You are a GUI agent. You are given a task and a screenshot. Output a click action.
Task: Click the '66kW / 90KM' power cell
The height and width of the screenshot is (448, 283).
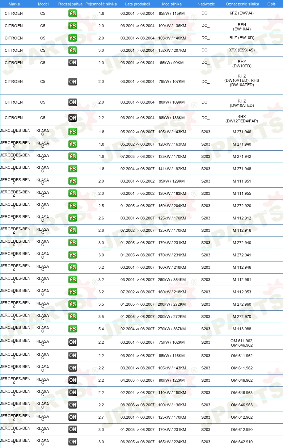pyautogui.click(x=172, y=63)
